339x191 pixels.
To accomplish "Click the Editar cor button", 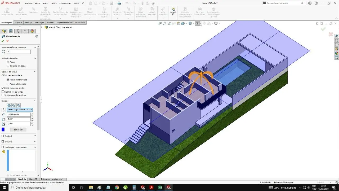I will pyautogui.click(x=18, y=129).
